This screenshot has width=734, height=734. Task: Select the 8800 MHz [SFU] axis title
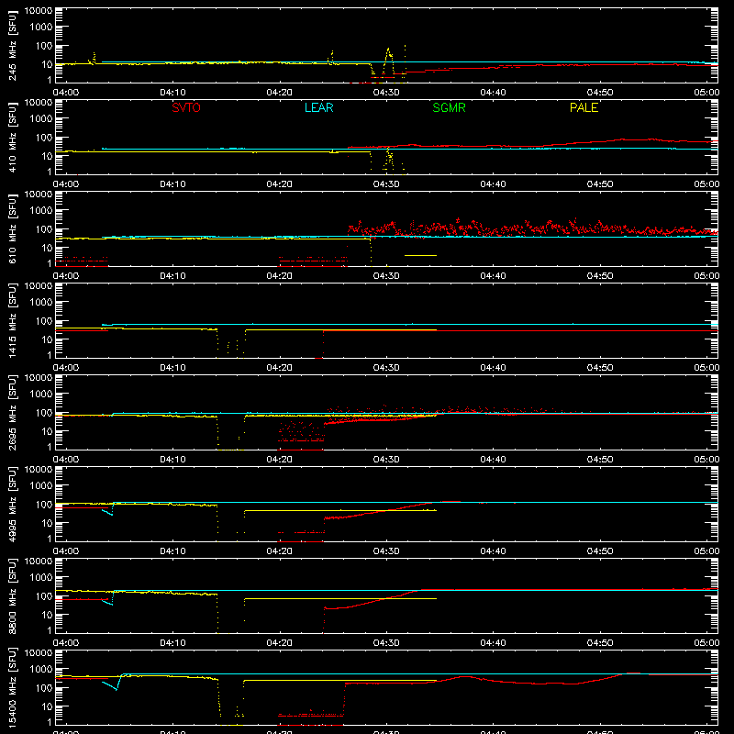12,595
